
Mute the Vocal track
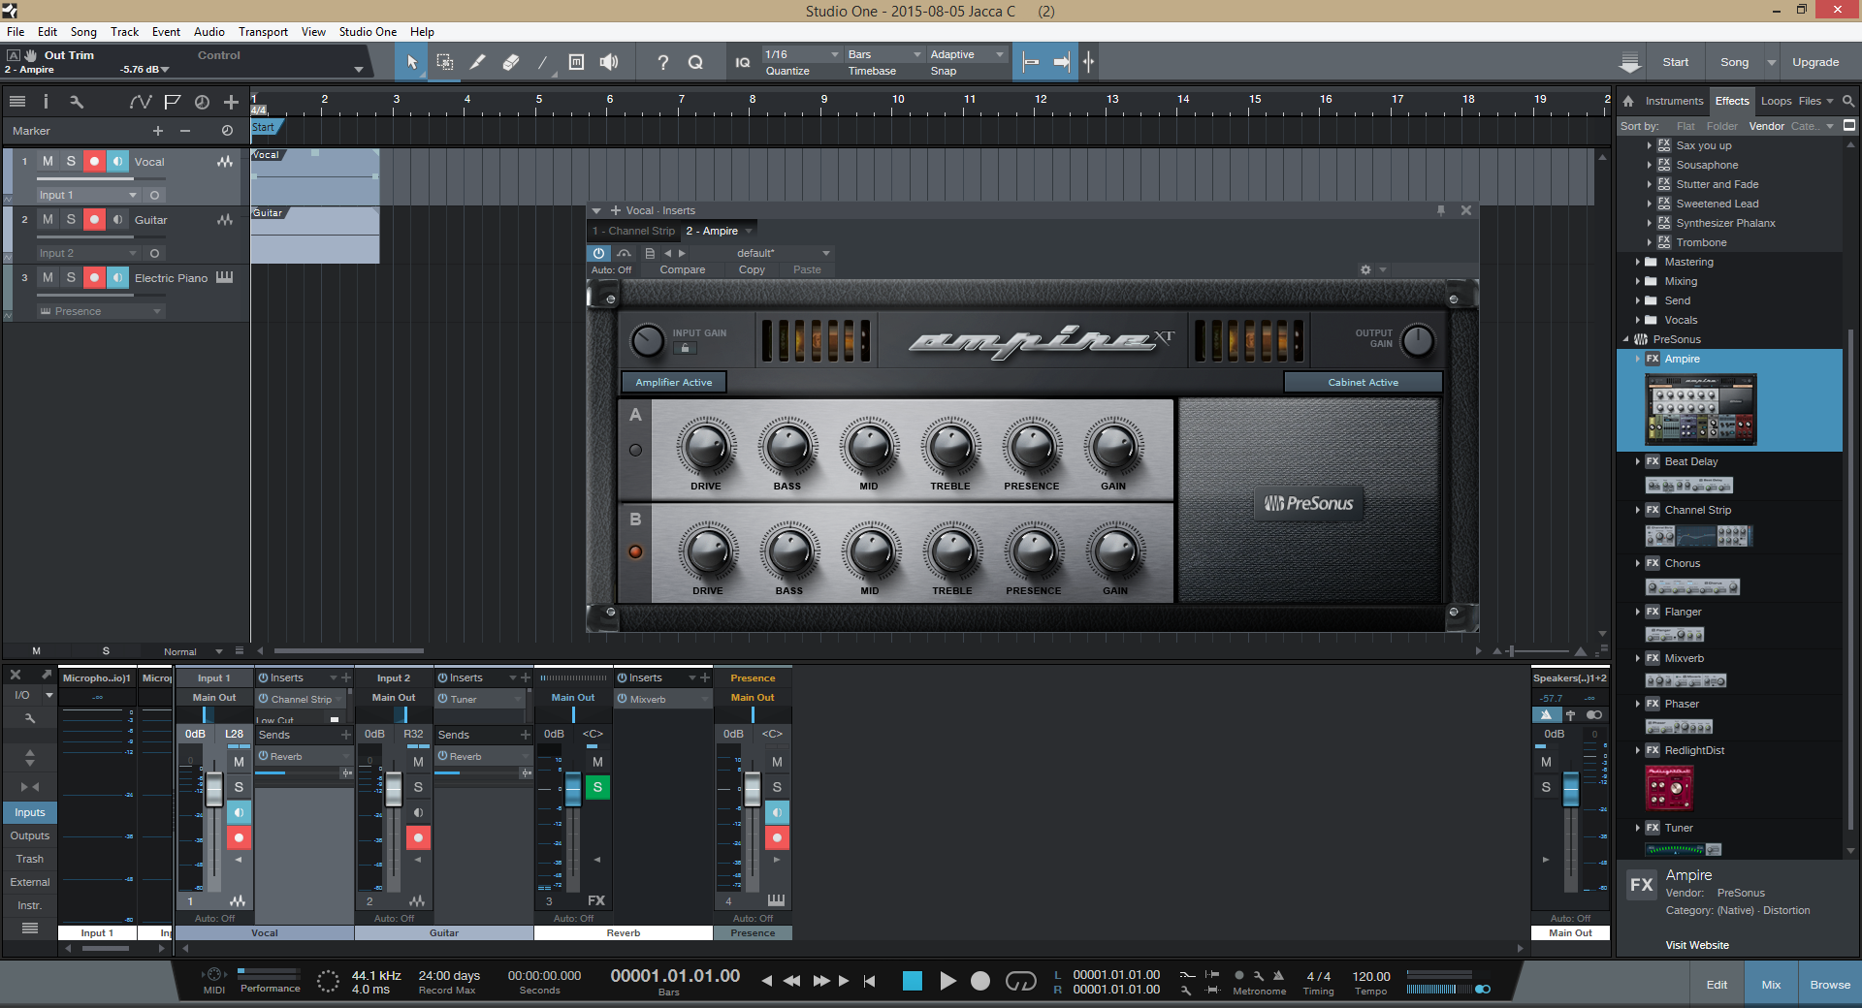(x=48, y=162)
